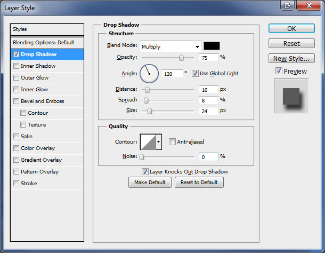Enable the Bevel and Emboss checkbox
The image size is (325, 253).
point(16,101)
